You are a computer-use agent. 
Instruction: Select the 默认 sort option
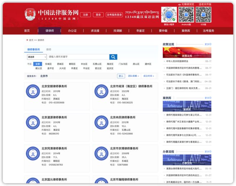click(121, 76)
